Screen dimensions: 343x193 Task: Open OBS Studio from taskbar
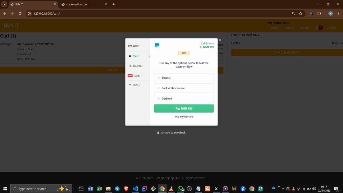(189, 189)
